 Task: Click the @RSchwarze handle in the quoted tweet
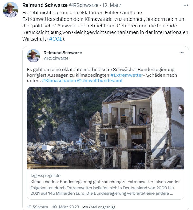click(x=56, y=58)
